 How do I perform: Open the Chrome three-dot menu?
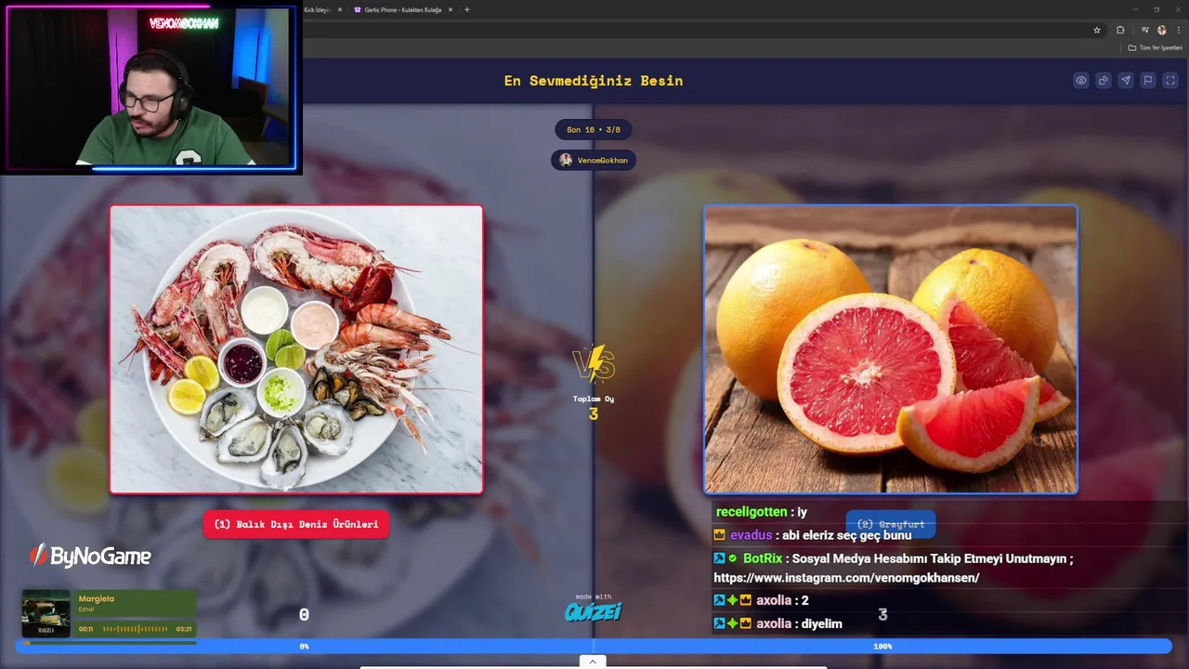click(1179, 30)
